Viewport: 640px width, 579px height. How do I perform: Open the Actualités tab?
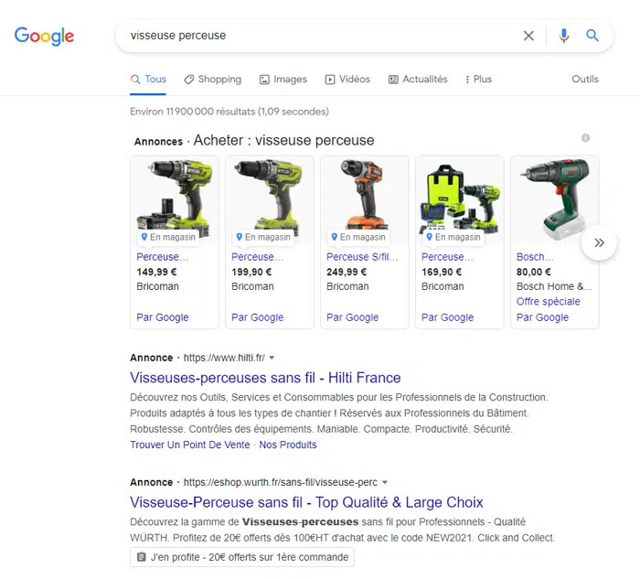click(x=418, y=80)
